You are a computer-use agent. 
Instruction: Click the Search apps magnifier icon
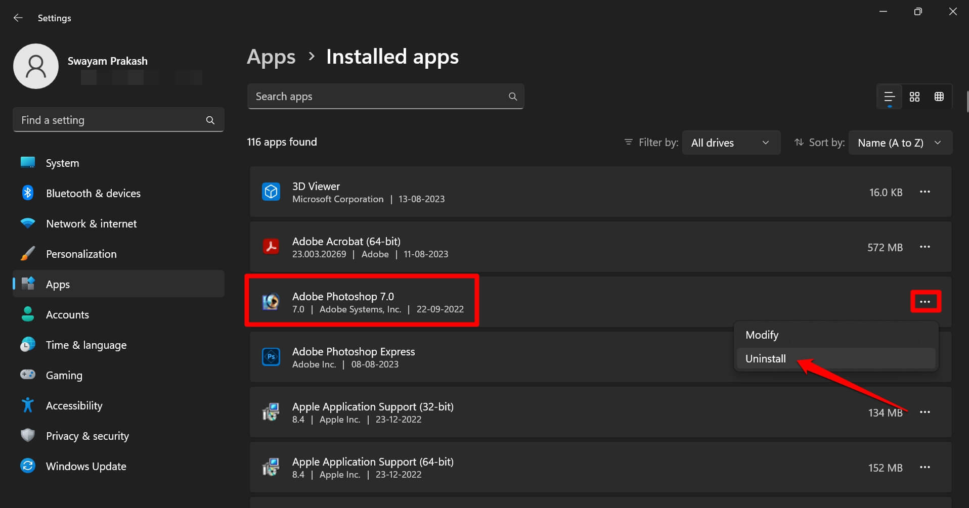[513, 97]
